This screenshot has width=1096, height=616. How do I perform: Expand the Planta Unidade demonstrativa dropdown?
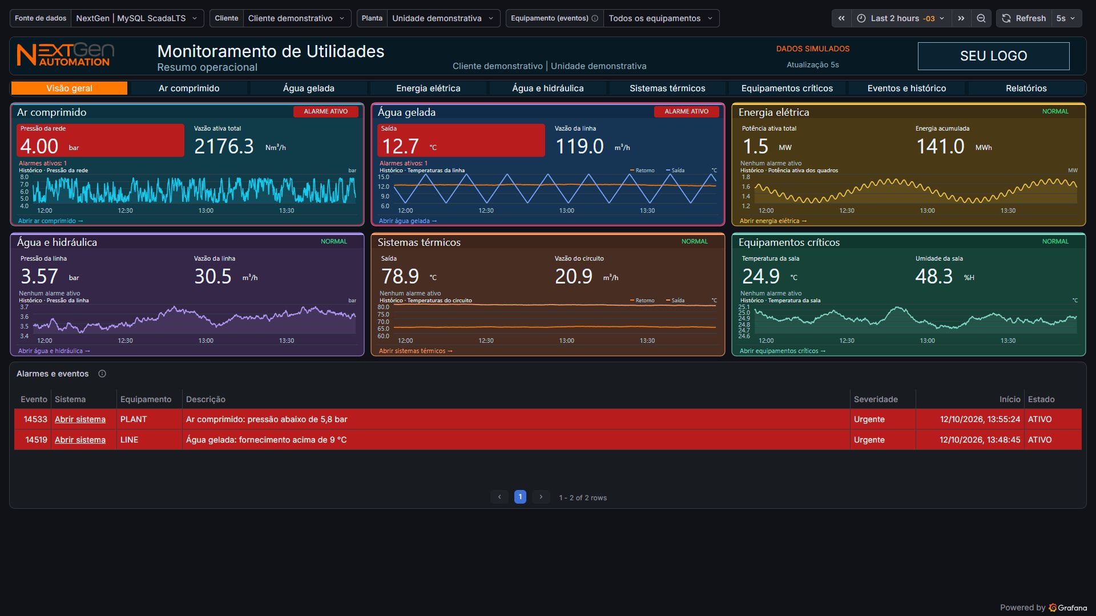coord(444,18)
